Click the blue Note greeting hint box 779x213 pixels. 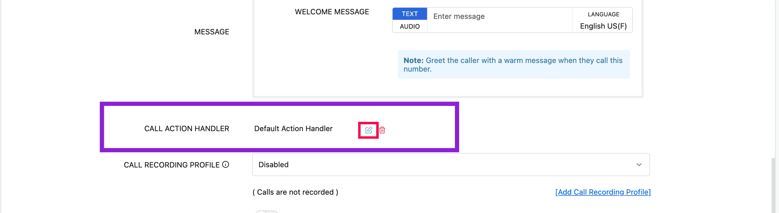(513, 65)
